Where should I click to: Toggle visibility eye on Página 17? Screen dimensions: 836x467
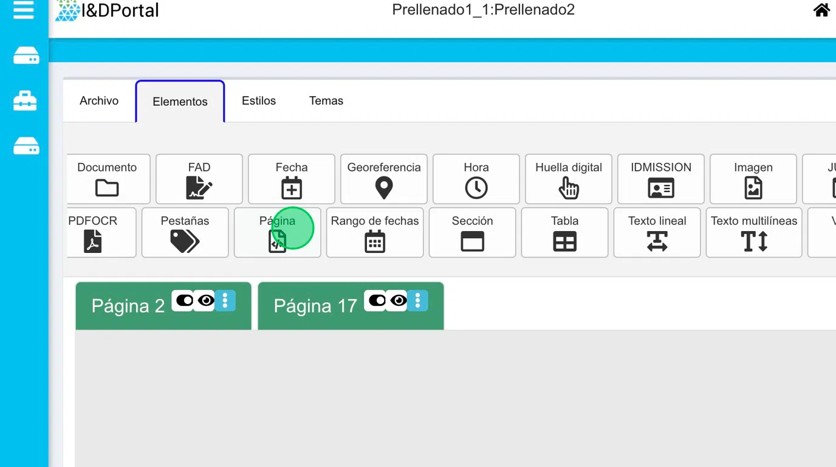click(398, 300)
